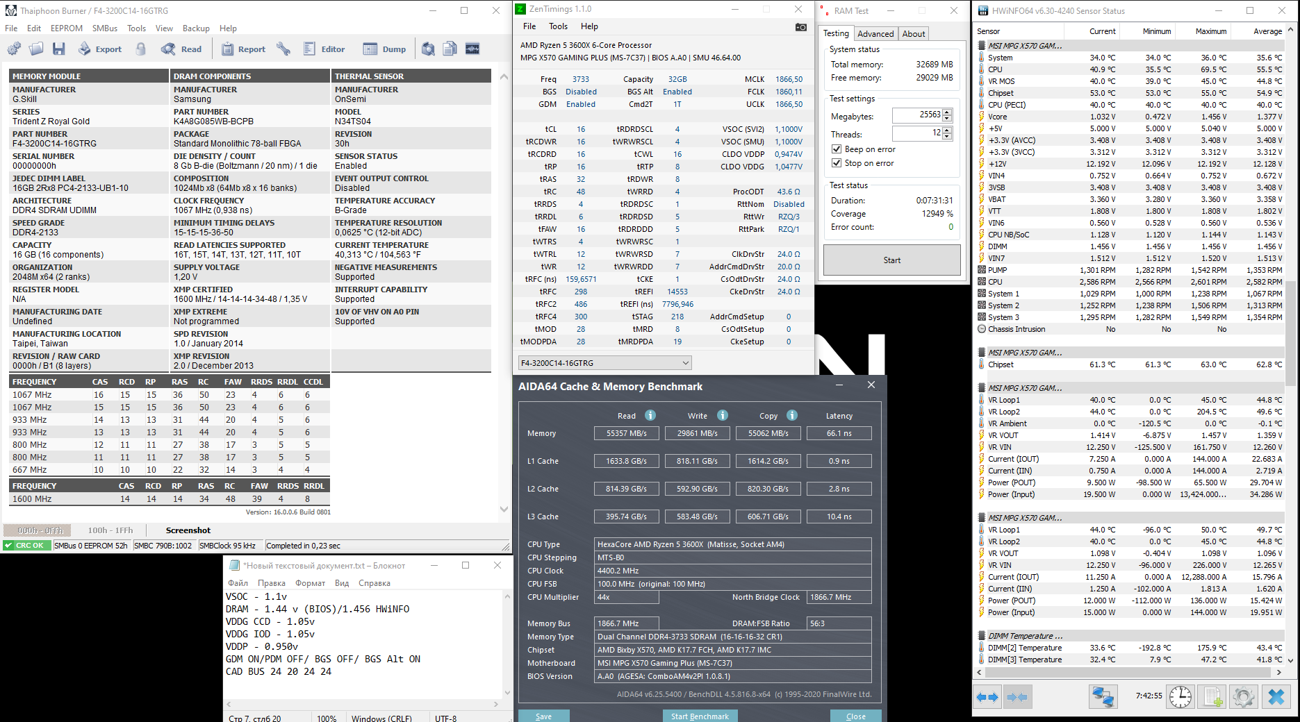1300x722 pixels.
Task: Select the 100h - 1FFh page tab
Action: (110, 530)
